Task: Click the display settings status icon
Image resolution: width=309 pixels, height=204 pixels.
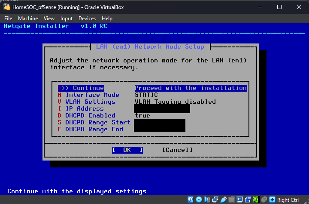Action: [x=239, y=200]
